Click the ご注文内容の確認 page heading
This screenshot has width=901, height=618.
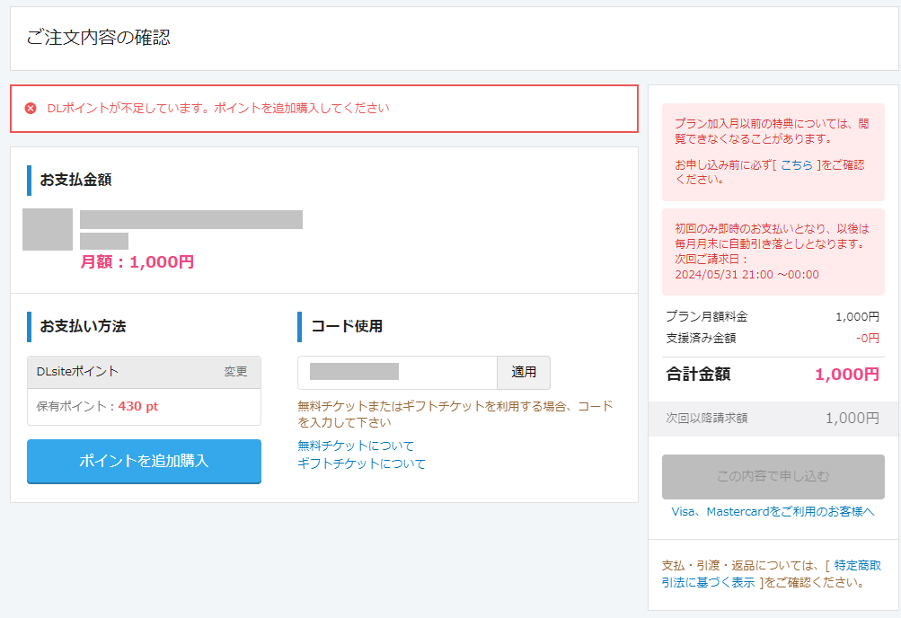(x=98, y=38)
